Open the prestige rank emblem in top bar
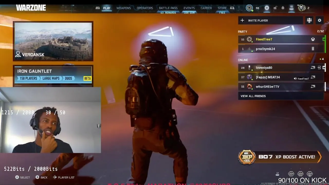 tap(249, 8)
